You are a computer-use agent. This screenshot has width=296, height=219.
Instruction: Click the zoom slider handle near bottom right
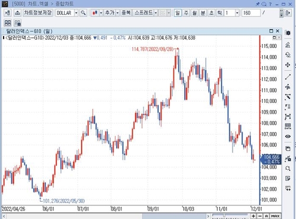[x=224, y=215]
